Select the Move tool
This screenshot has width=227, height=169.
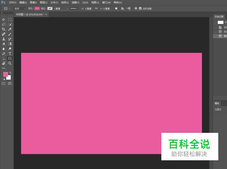[x=4, y=19]
